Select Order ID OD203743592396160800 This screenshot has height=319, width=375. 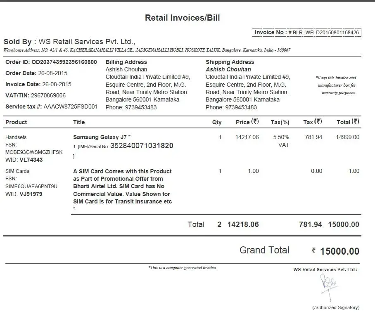coord(64,62)
